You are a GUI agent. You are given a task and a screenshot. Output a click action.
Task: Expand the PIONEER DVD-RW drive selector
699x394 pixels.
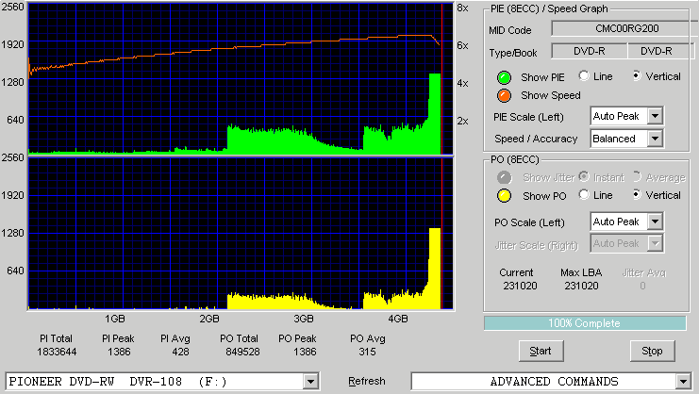tap(310, 382)
